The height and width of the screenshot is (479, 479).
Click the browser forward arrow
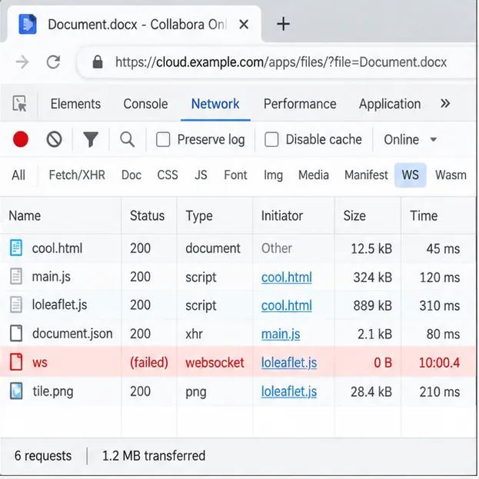pos(22,62)
